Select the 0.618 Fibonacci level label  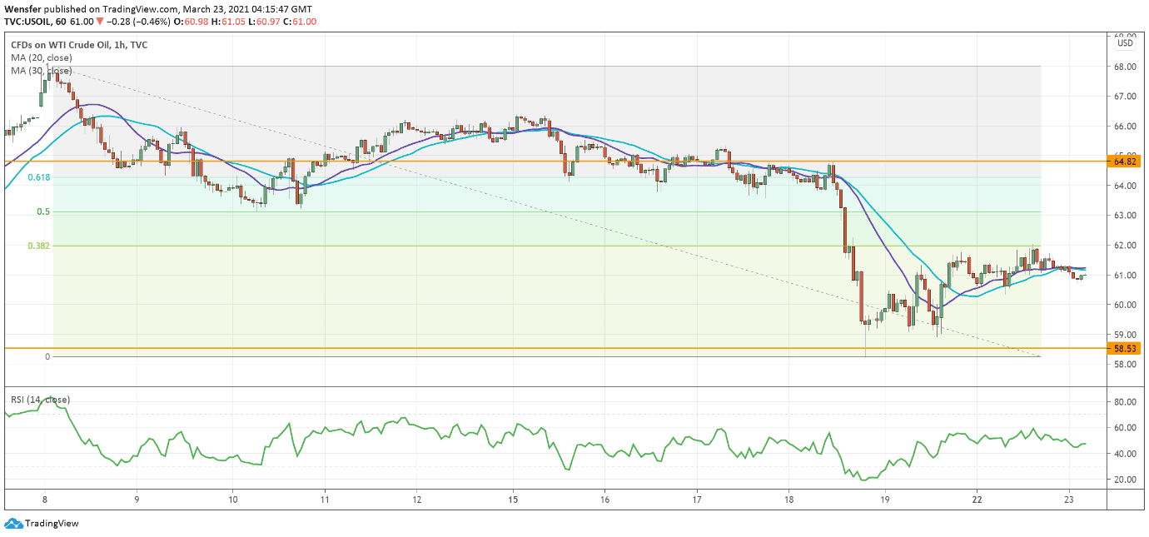pos(38,177)
